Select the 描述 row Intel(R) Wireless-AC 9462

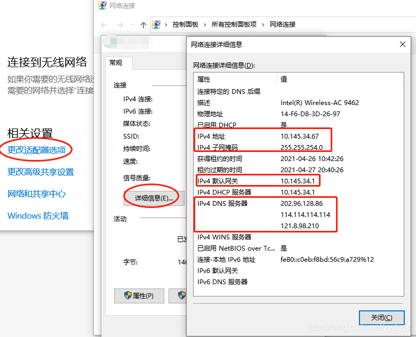tap(299, 103)
